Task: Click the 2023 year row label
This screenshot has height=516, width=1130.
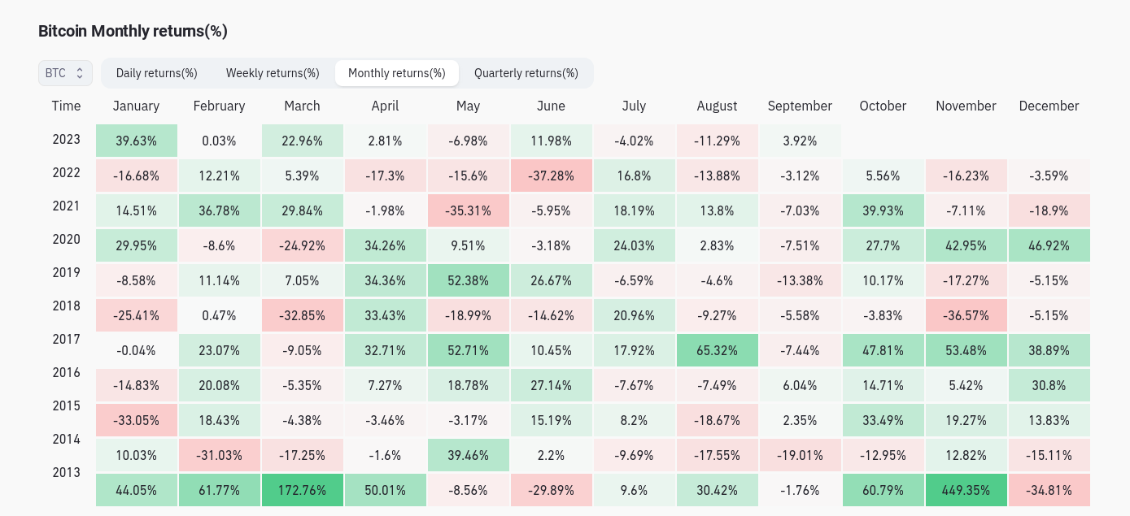Action: pos(66,140)
